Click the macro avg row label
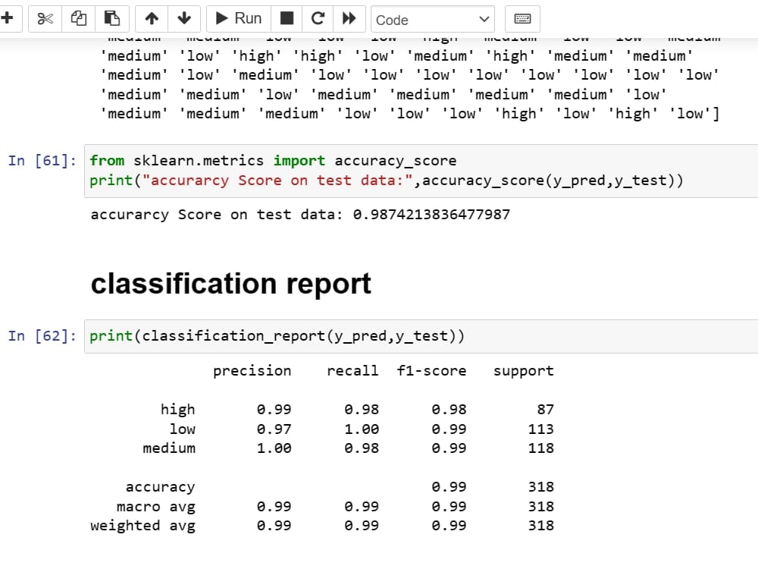758x569 pixels. [156, 507]
